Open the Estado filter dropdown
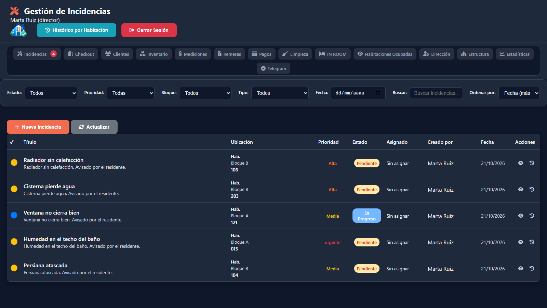Image resolution: width=547 pixels, height=308 pixels. click(51, 93)
